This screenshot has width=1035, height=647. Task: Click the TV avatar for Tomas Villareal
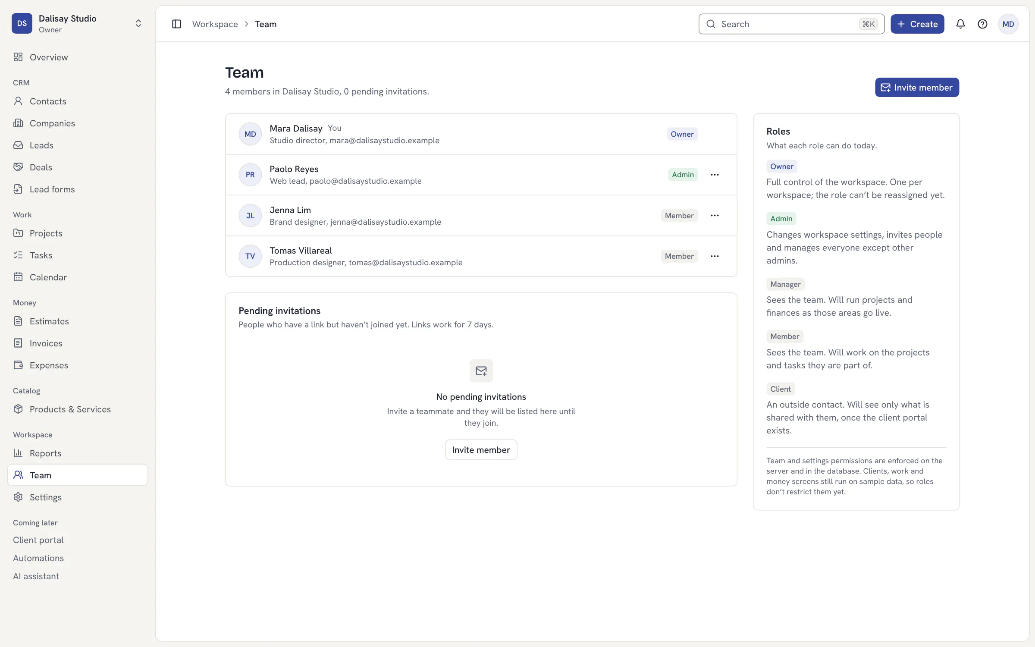250,256
